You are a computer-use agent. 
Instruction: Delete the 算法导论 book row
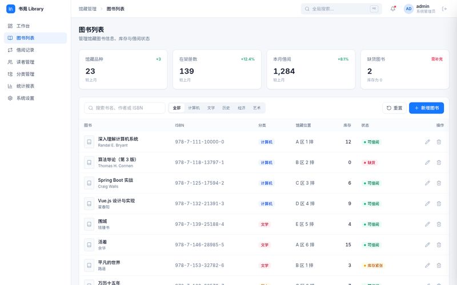point(439,162)
